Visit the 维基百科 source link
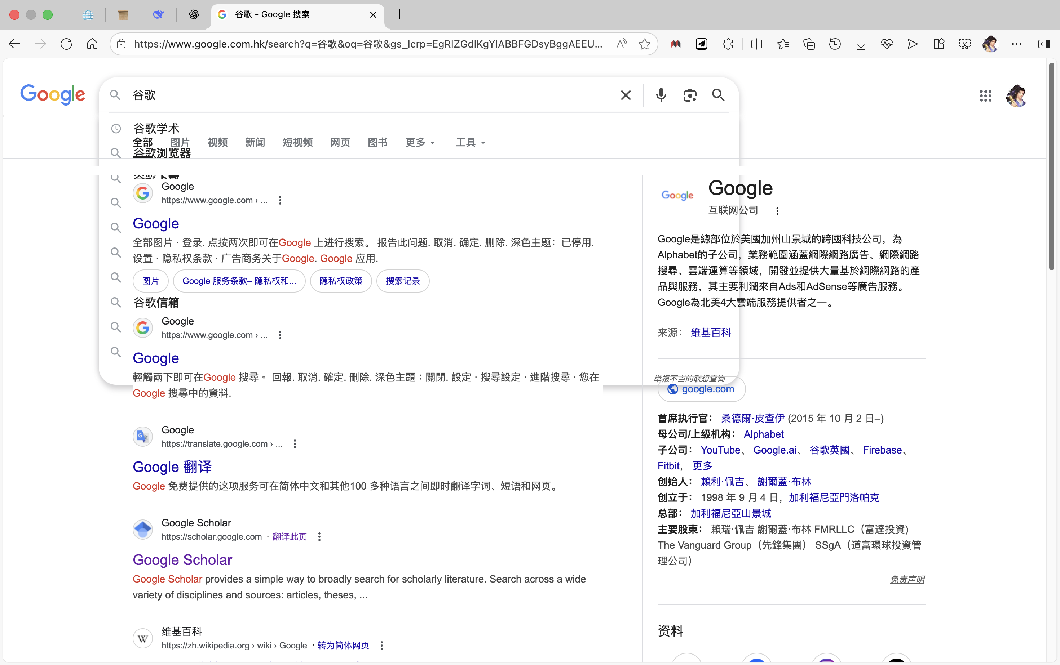This screenshot has height=665, width=1060. [710, 332]
